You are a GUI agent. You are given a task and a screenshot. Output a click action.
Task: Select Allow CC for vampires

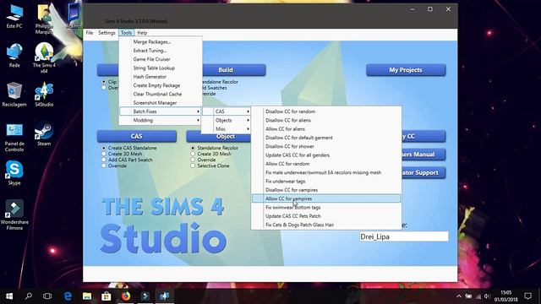[x=326, y=198]
